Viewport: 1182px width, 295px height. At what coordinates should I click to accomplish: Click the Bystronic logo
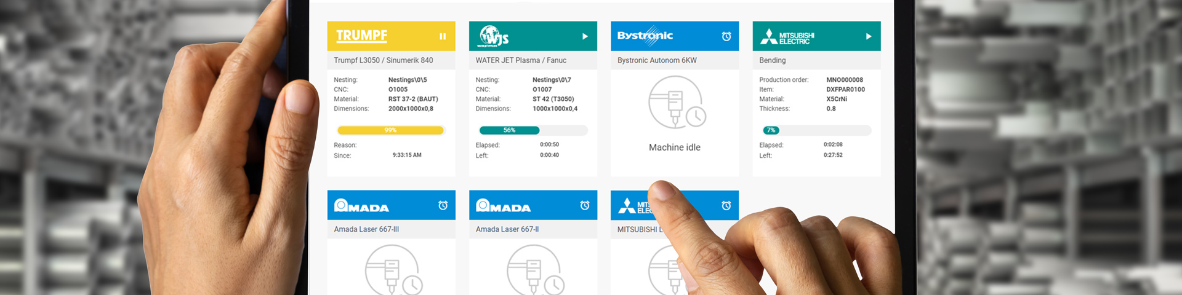pyautogui.click(x=645, y=36)
